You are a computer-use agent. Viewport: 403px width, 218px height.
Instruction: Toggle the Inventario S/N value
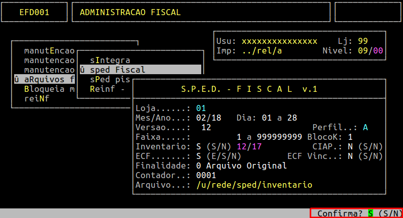[x=199, y=146]
